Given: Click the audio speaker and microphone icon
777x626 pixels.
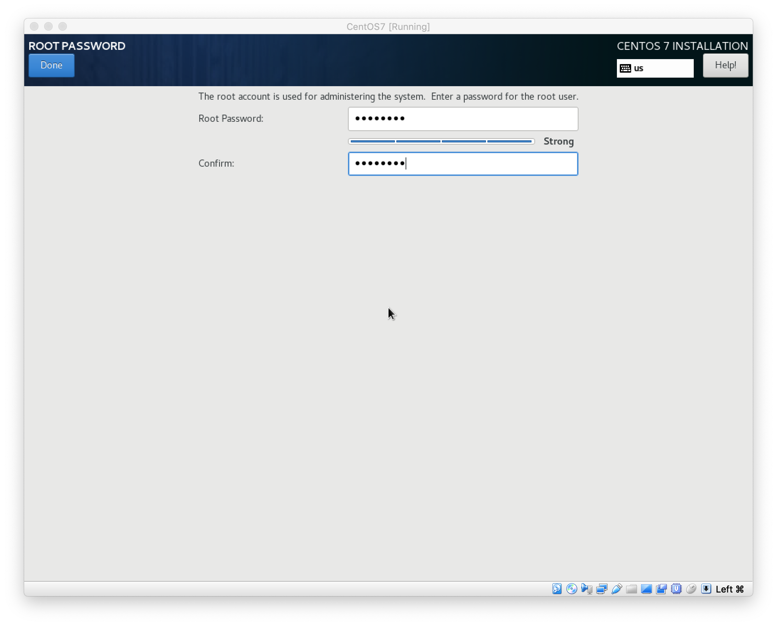Looking at the screenshot, I should (587, 589).
